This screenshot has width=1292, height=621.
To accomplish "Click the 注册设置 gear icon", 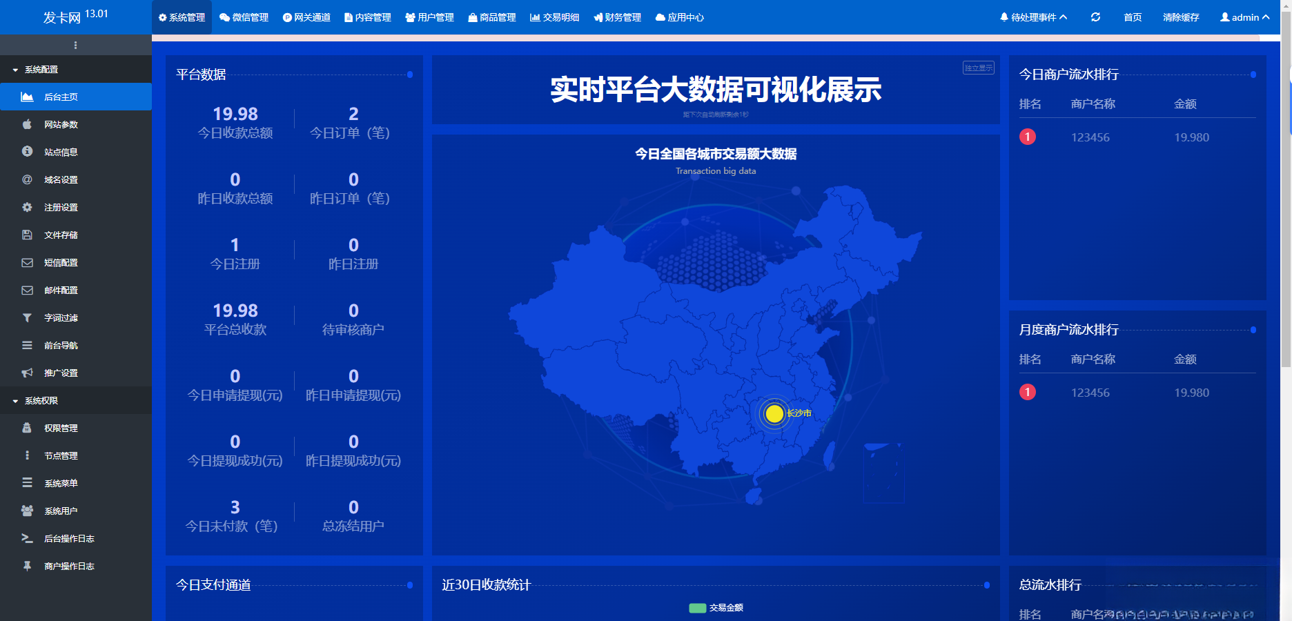I will coord(26,207).
